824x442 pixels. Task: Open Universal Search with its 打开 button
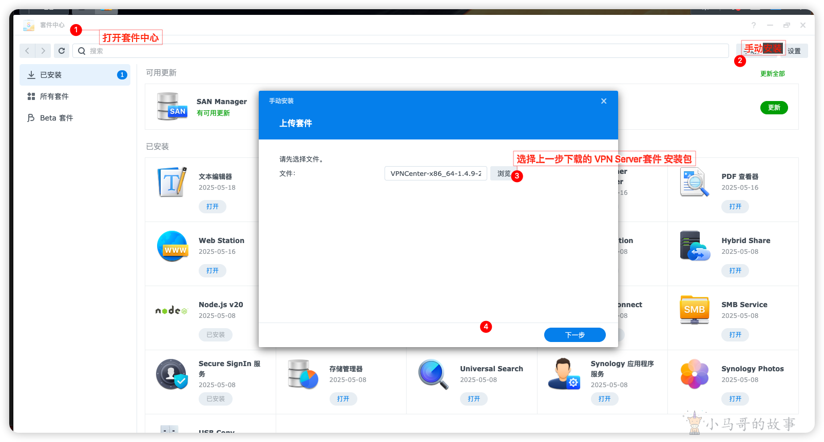[474, 399]
